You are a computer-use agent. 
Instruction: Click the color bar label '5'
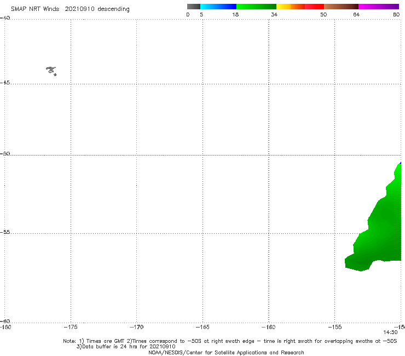tap(201, 14)
